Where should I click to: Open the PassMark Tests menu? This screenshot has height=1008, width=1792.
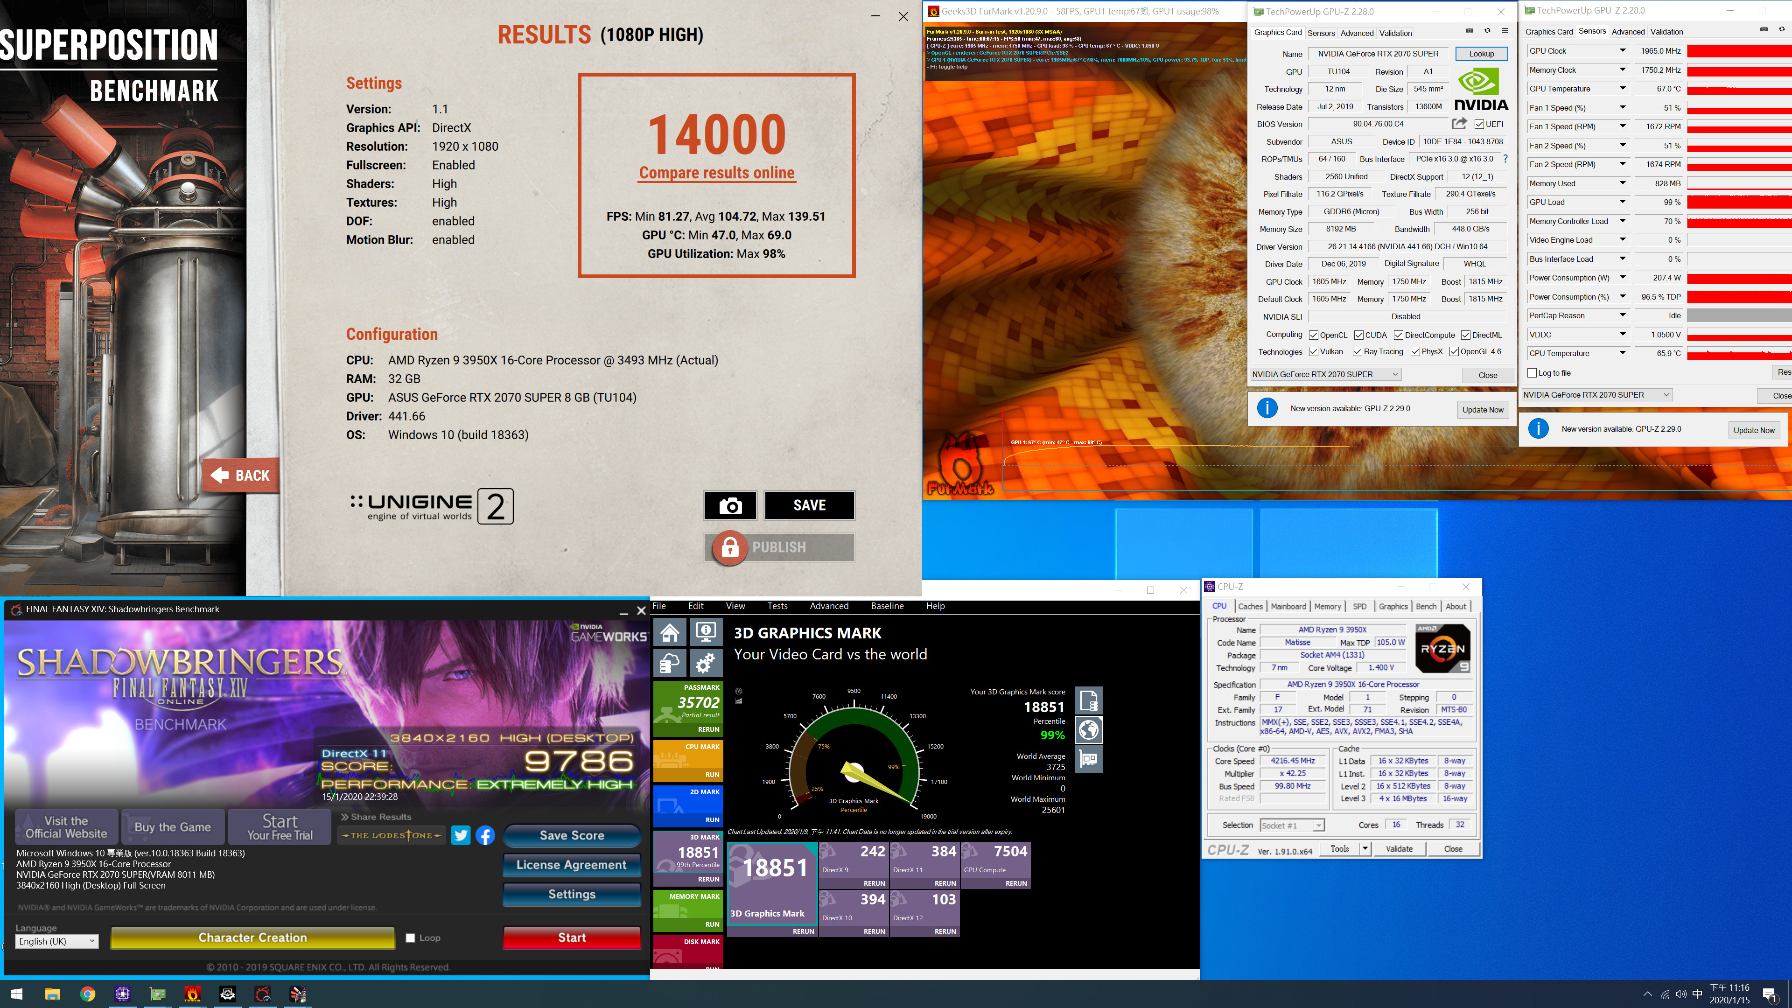777,606
